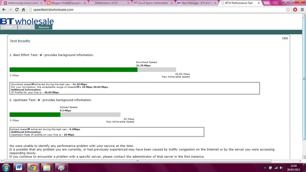Open the FAQ link
This screenshot has height=172, width=306.
[285, 38]
